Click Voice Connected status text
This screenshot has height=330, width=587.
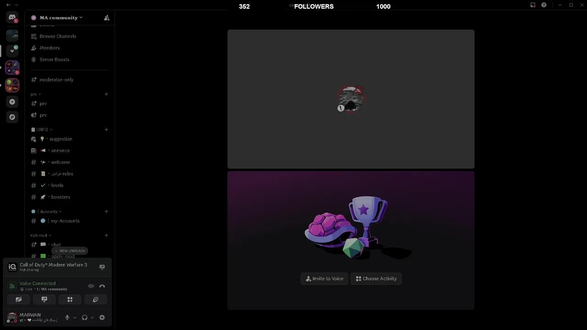tap(38, 283)
